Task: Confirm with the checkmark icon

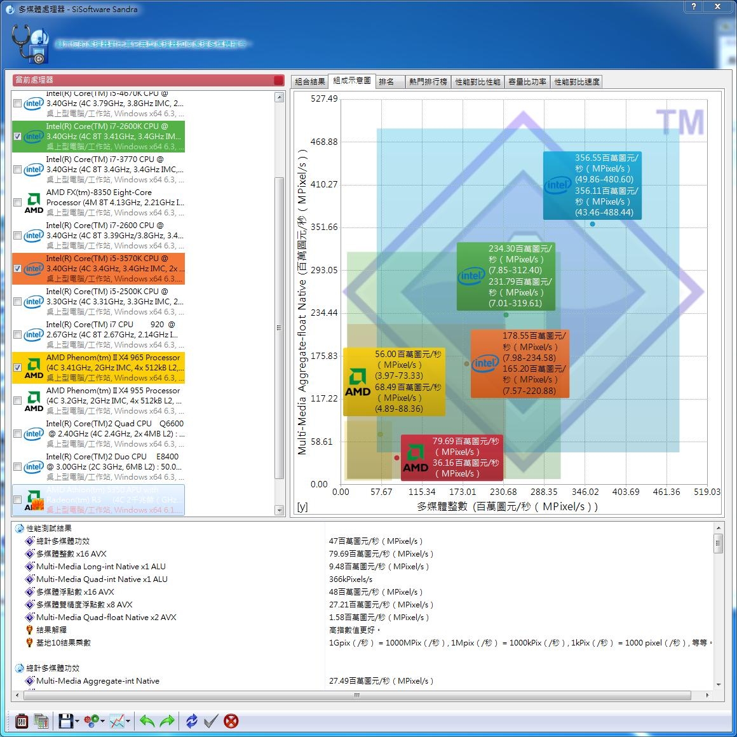Action: tap(210, 720)
